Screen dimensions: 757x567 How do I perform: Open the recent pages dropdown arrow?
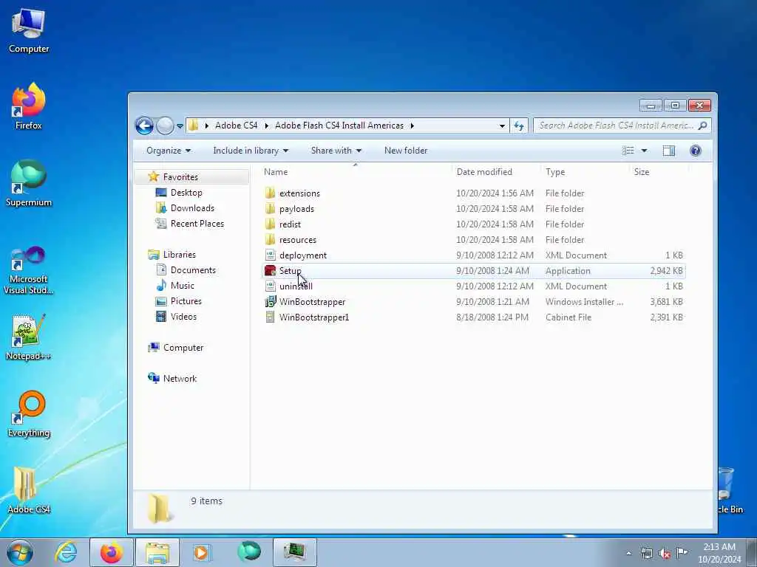tap(180, 126)
